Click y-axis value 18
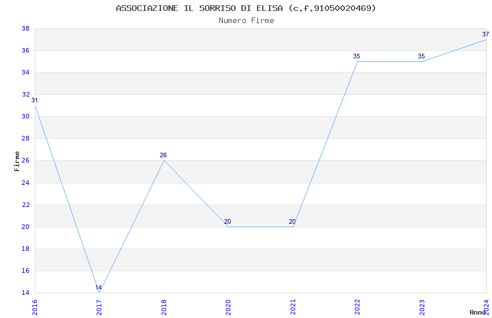Screen dimensions: 492x318 coord(25,249)
